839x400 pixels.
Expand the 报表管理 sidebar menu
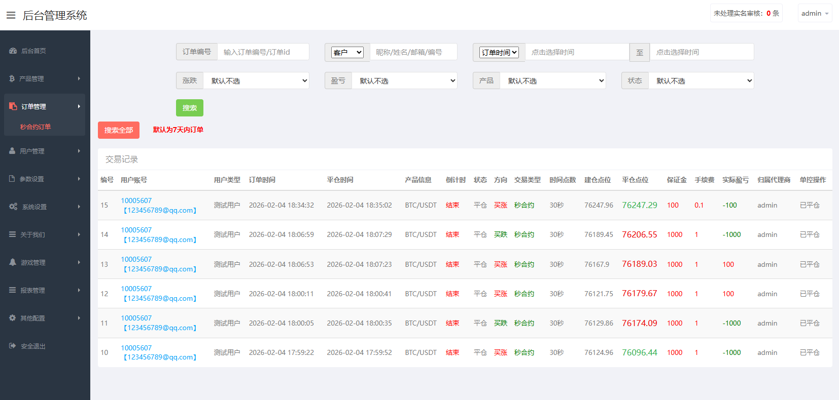pyautogui.click(x=45, y=290)
